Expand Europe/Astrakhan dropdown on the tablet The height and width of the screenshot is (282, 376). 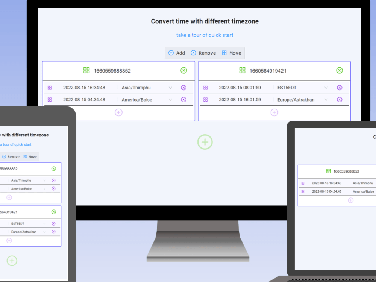coord(44,232)
